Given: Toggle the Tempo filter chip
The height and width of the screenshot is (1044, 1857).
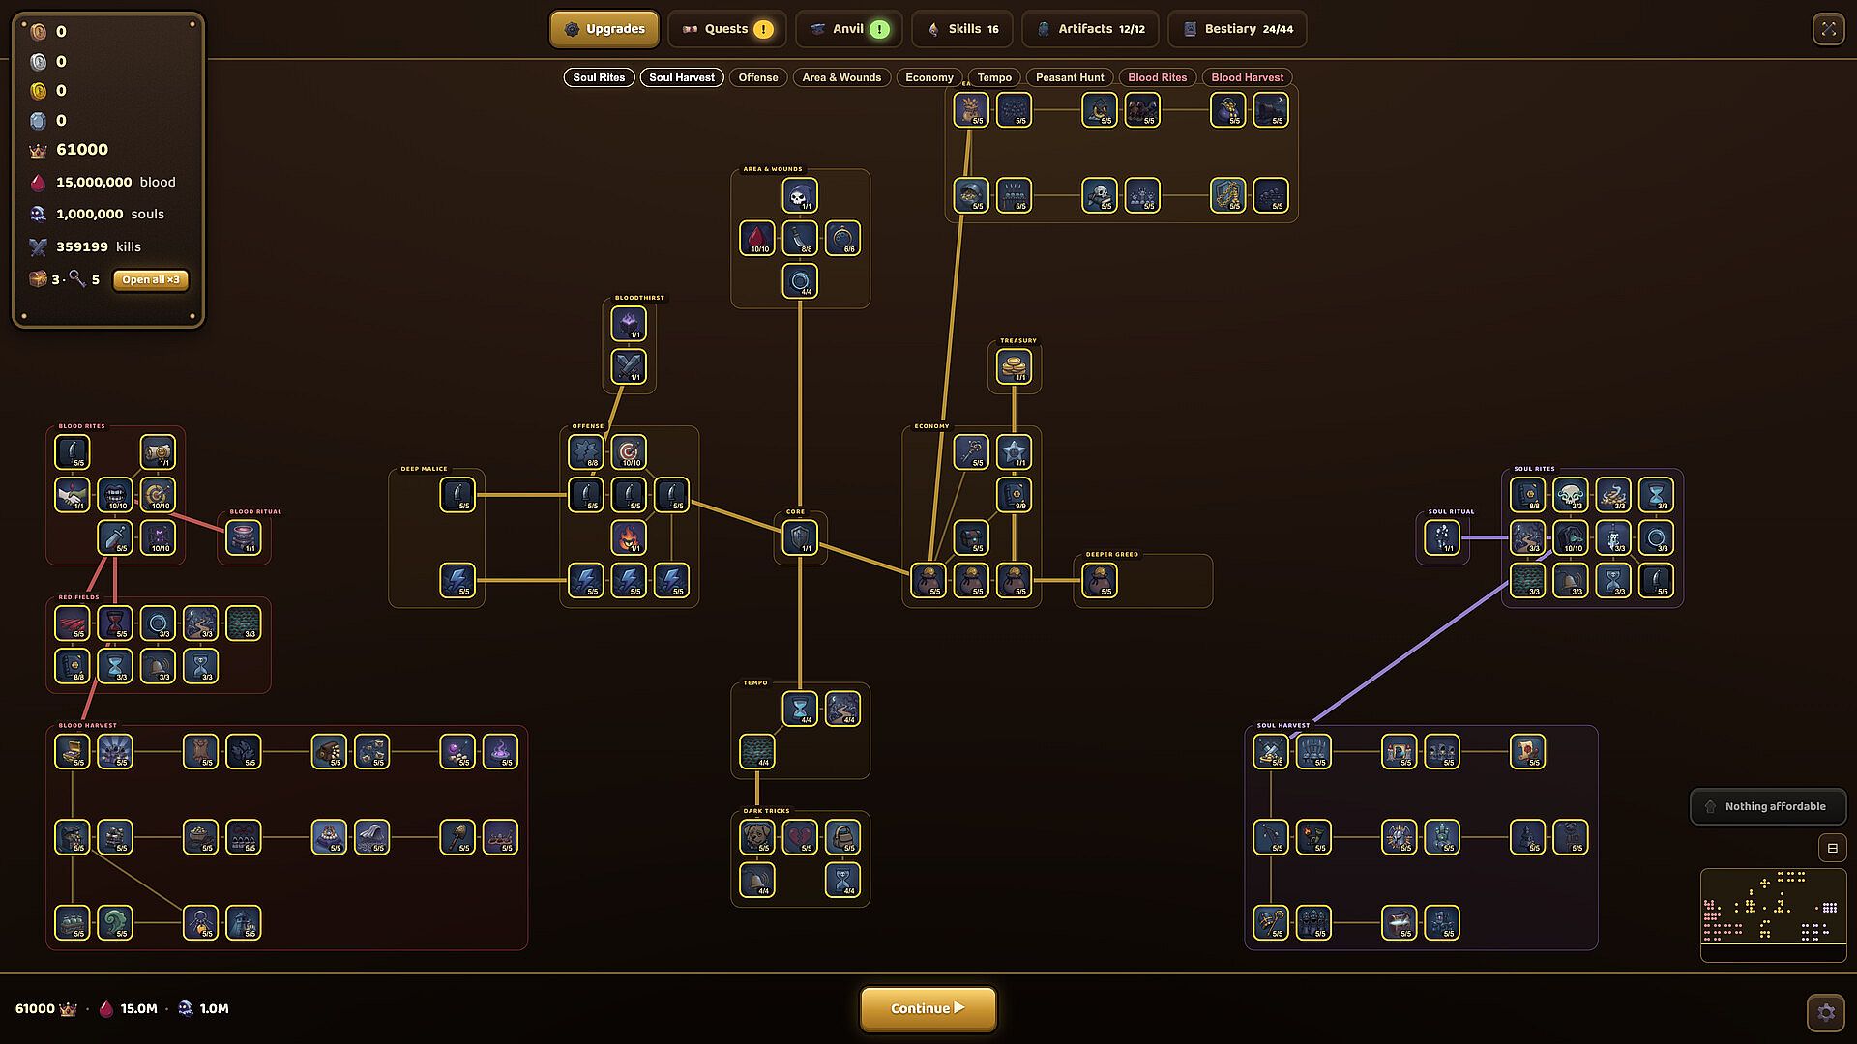Looking at the screenshot, I should pyautogui.click(x=994, y=77).
